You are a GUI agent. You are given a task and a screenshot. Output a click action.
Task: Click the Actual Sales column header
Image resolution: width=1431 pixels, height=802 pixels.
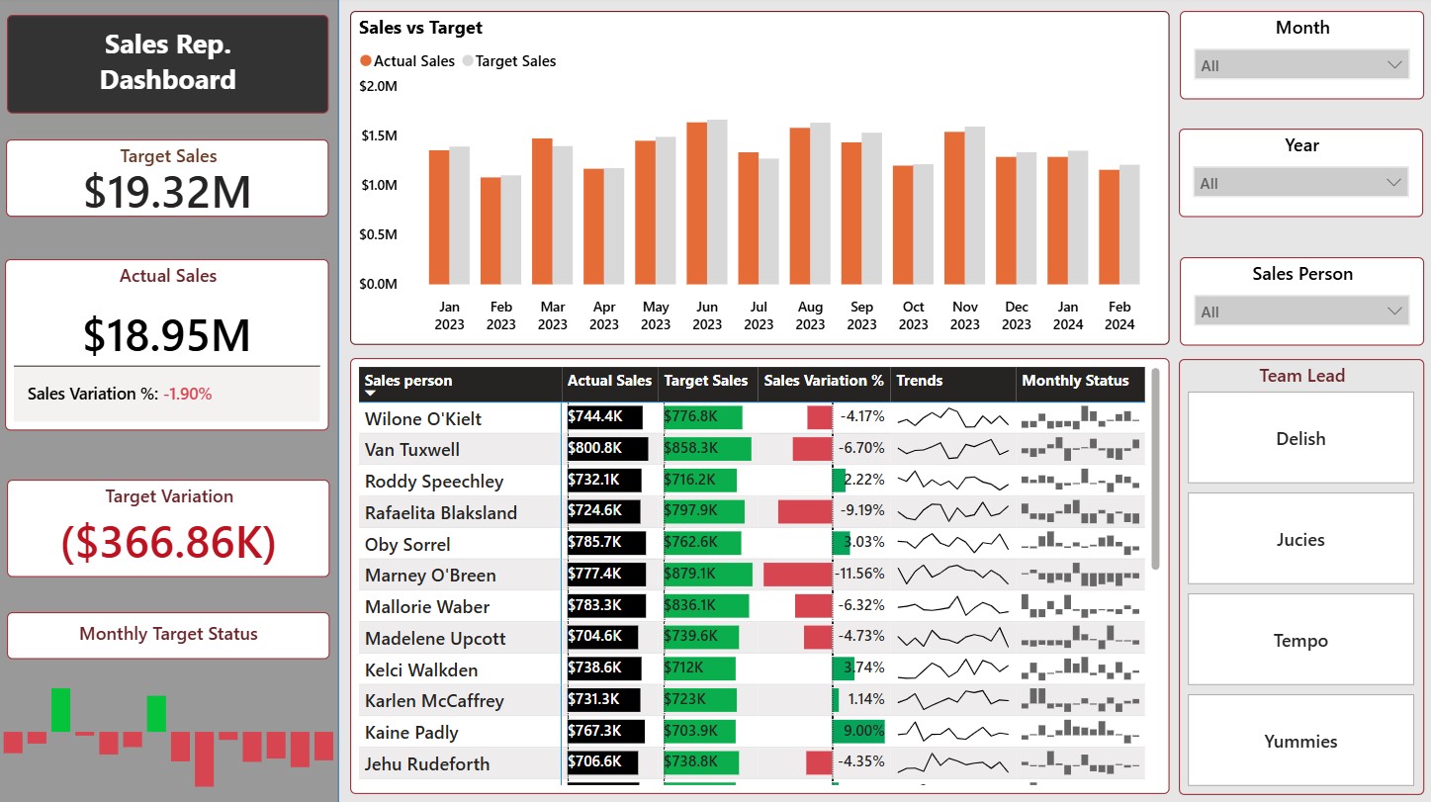pyautogui.click(x=609, y=381)
